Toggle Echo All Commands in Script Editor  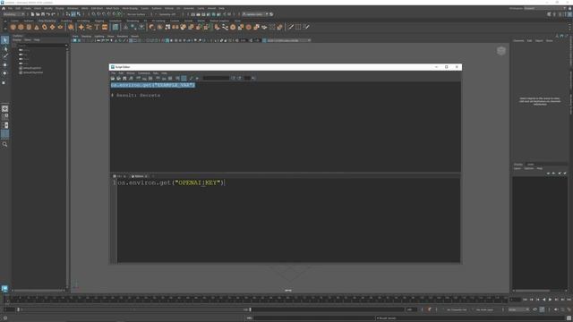tap(177, 78)
